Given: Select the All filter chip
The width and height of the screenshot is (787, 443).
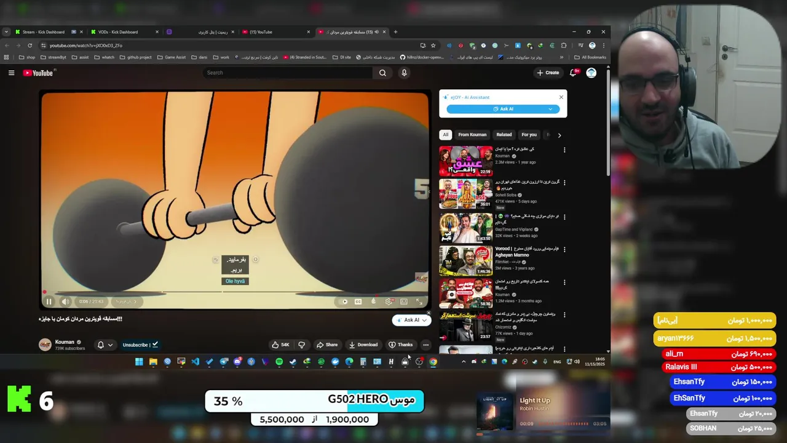Looking at the screenshot, I should coord(446,135).
